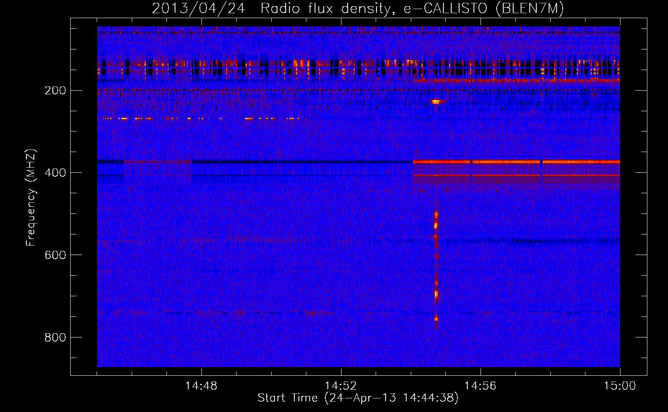Click the 14:52 time tick label
The height and width of the screenshot is (412, 668).
pyautogui.click(x=341, y=386)
